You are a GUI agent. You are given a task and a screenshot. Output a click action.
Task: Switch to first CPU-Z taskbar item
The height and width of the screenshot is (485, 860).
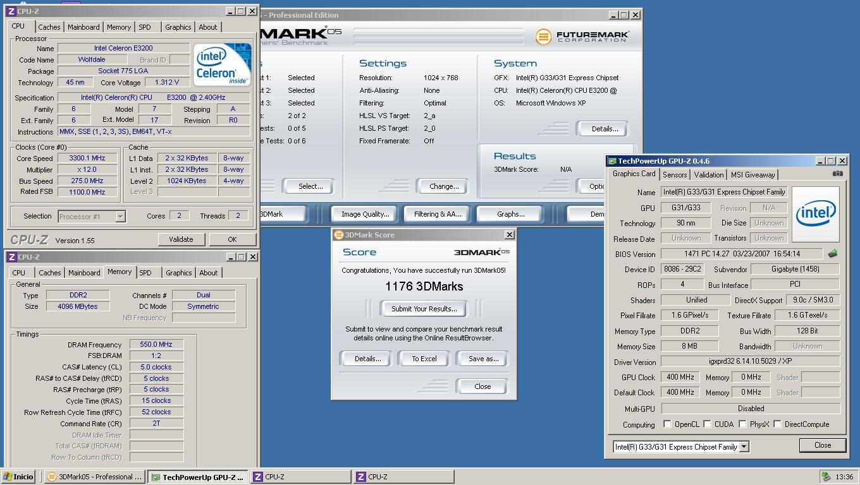(x=300, y=477)
